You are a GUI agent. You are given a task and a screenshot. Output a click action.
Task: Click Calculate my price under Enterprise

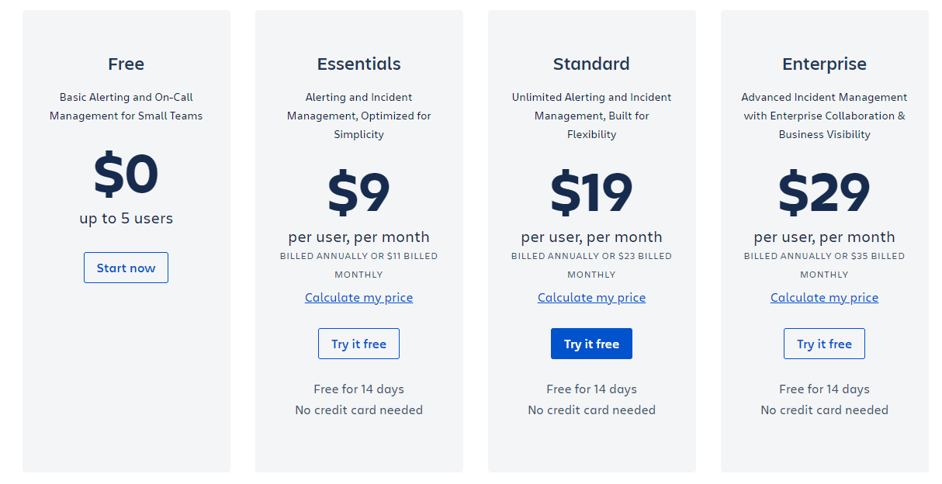pyautogui.click(x=824, y=298)
